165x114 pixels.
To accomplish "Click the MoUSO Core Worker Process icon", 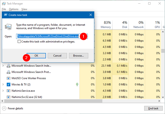I will pos(8,78).
